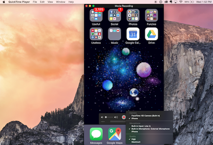Click the 1Password menu bar icon
This screenshot has height=145, width=213.
click(161, 2)
